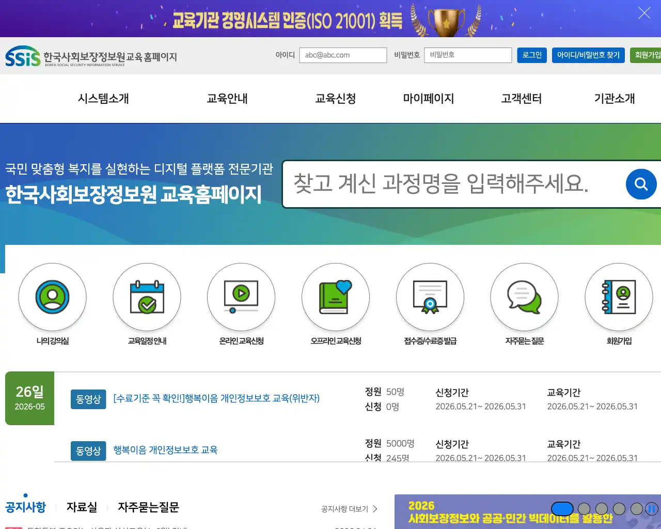
Task: Click the '정원 50명' capacity text
Action: tap(384, 392)
